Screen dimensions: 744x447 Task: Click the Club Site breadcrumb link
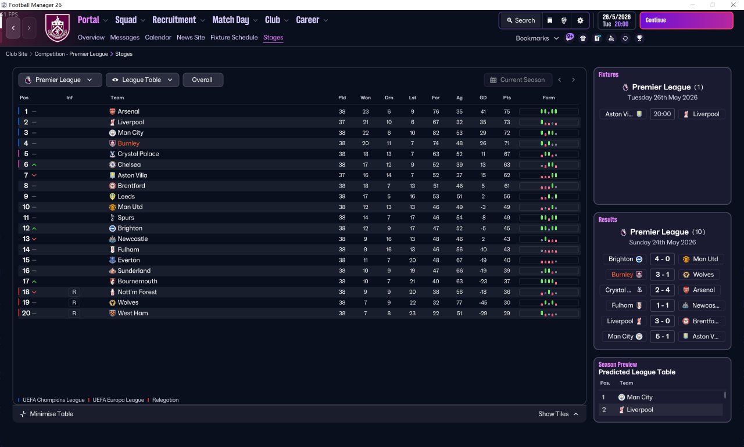coord(17,54)
